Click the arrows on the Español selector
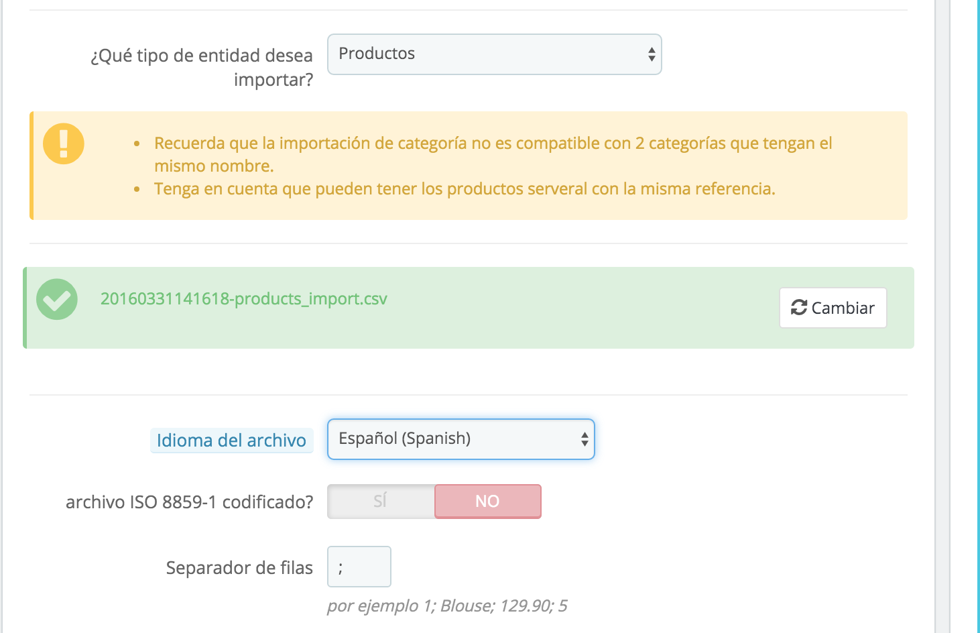980x633 pixels. (x=585, y=439)
